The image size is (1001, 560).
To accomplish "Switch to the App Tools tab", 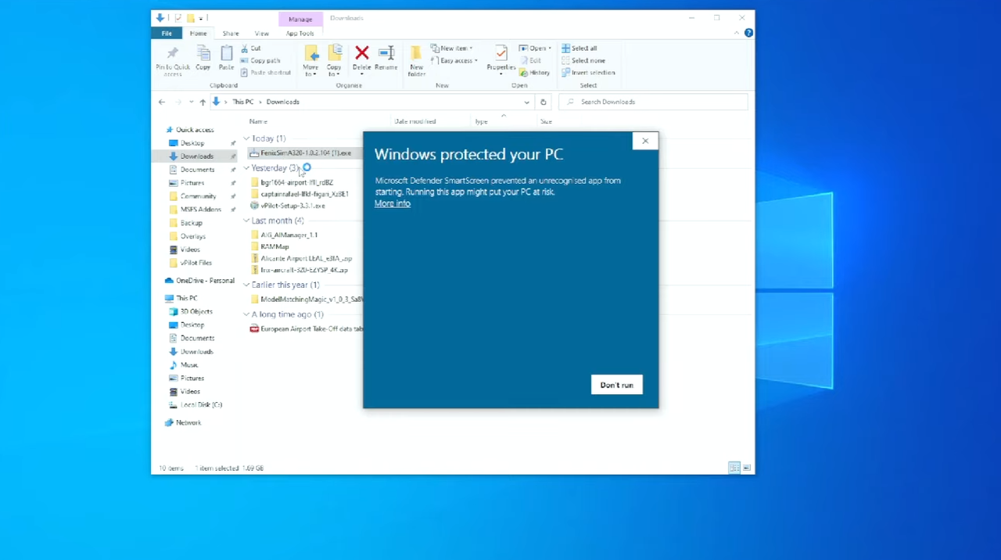I will (x=300, y=34).
